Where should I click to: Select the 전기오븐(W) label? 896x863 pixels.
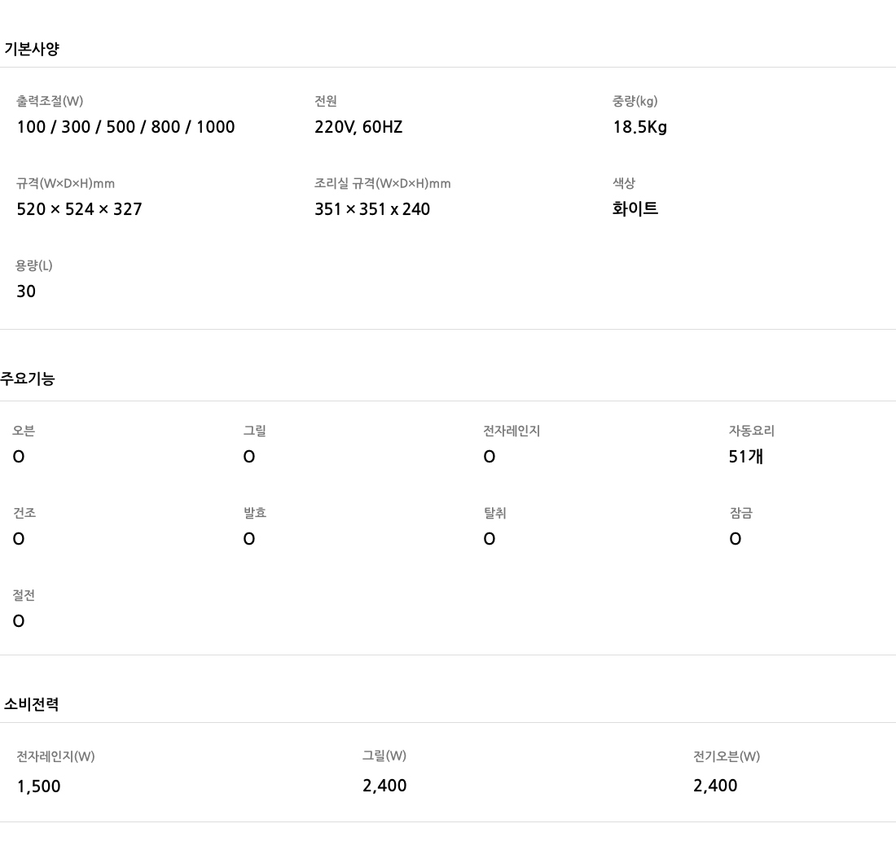coord(727,756)
